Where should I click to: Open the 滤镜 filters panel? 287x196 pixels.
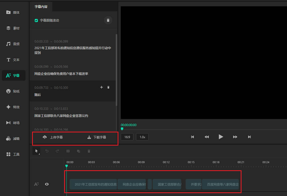pyautogui.click(x=13, y=138)
